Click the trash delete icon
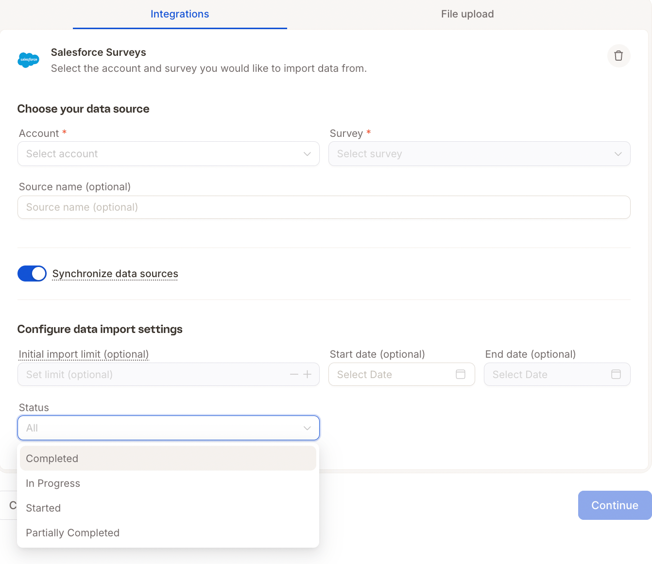Image resolution: width=652 pixels, height=564 pixels. [x=618, y=56]
